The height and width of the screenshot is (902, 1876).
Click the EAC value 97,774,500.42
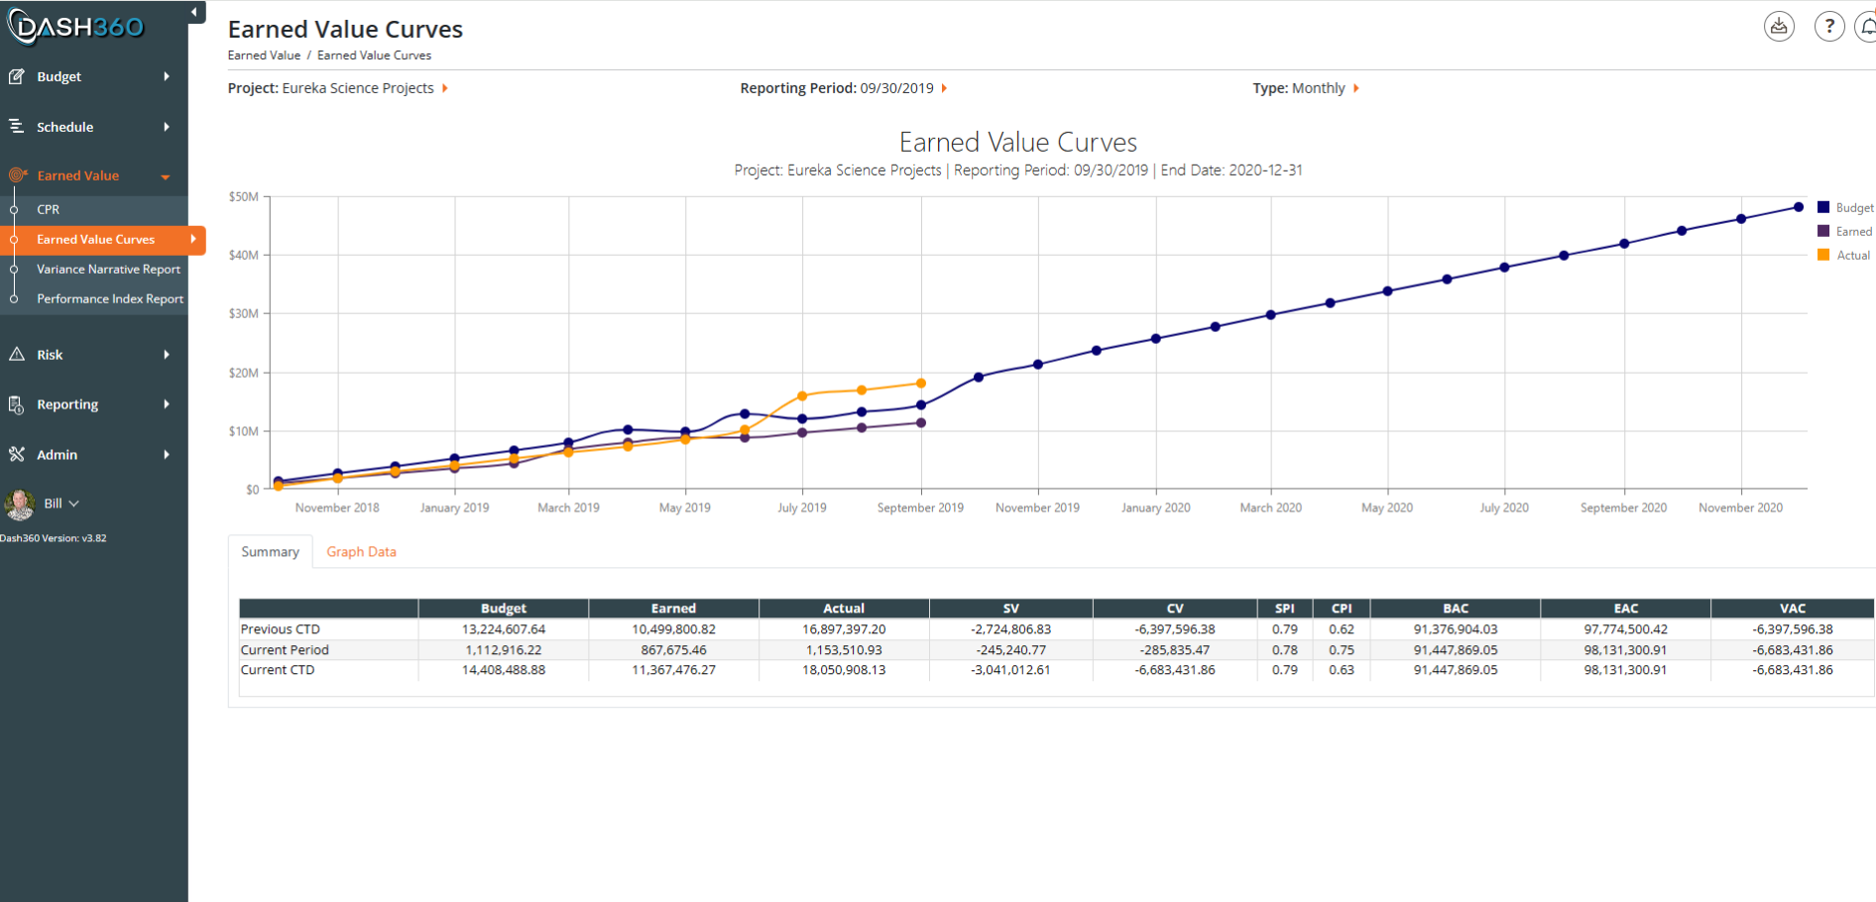coord(1626,629)
